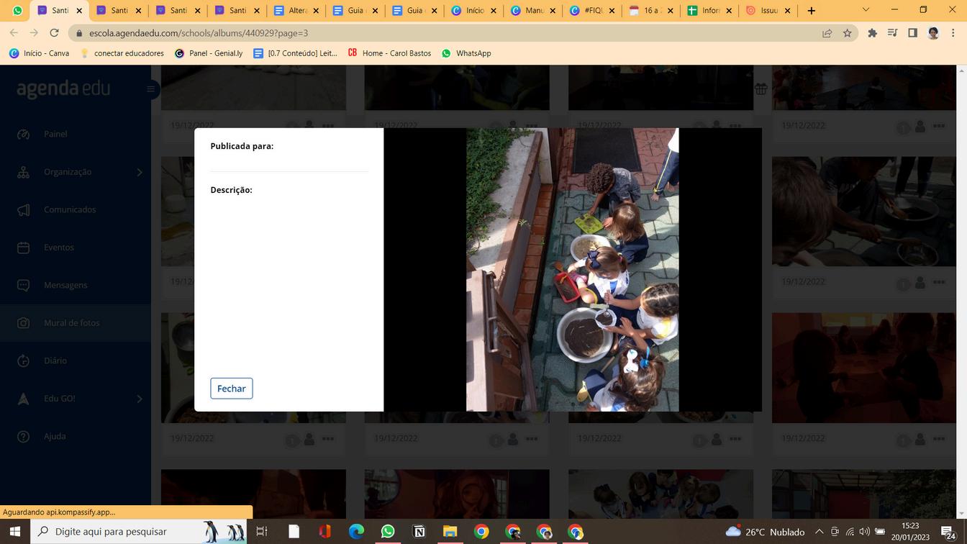Bookmark this page with the star icon
The width and height of the screenshot is (967, 544).
pyautogui.click(x=847, y=33)
